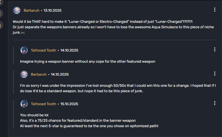The height and width of the screenshot is (137, 222).
Task: Open Tattooed Tooth's profile from the 14.10.2025 reply
Action: (x=43, y=50)
